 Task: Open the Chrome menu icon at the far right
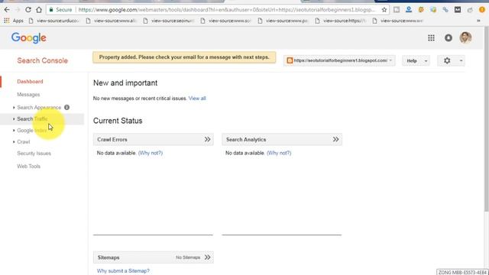pyautogui.click(x=482, y=10)
